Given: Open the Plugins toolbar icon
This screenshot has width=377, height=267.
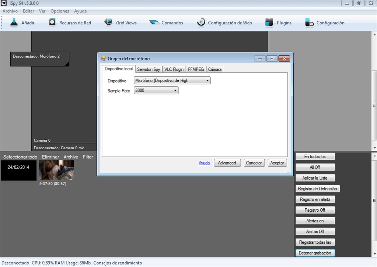Looking at the screenshot, I should [269, 22].
